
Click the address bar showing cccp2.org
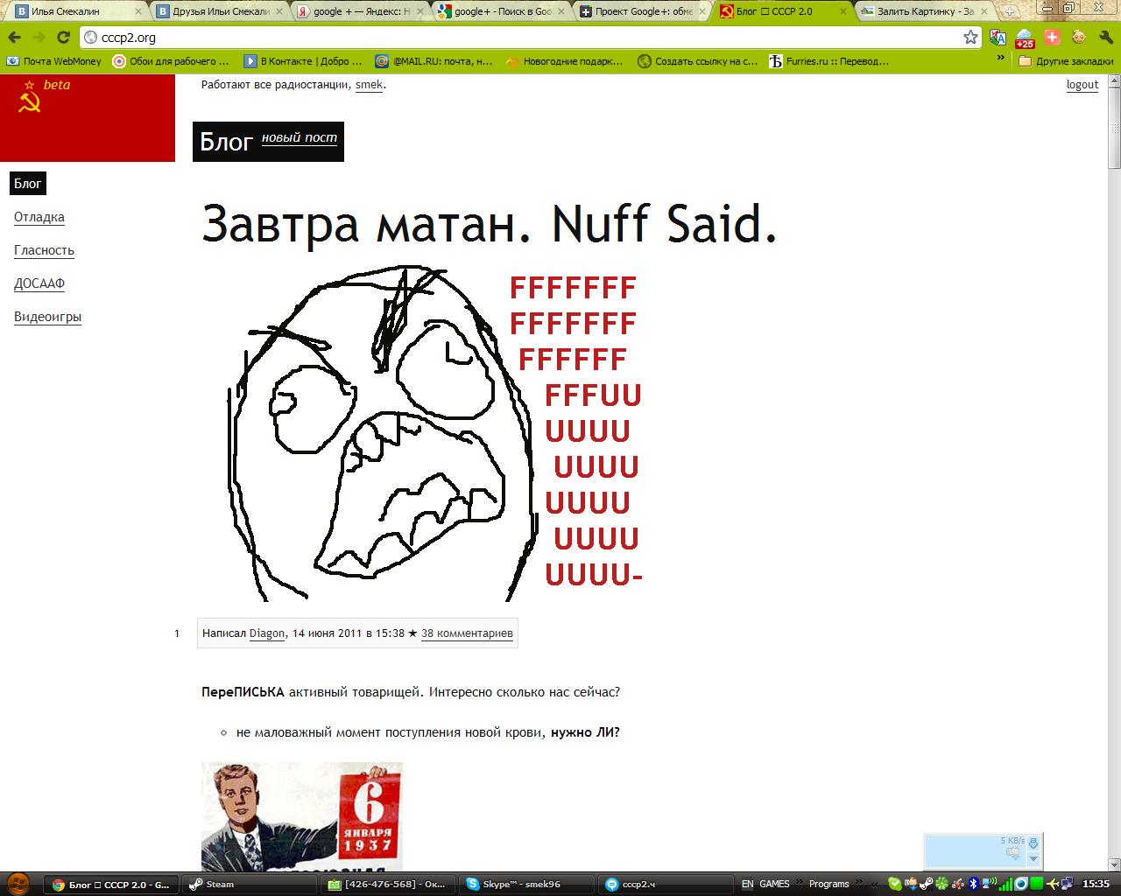(521, 38)
